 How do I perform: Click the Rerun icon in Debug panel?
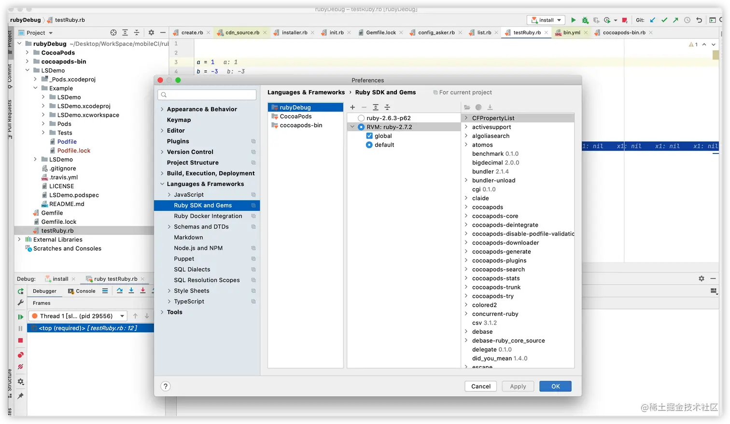click(20, 291)
